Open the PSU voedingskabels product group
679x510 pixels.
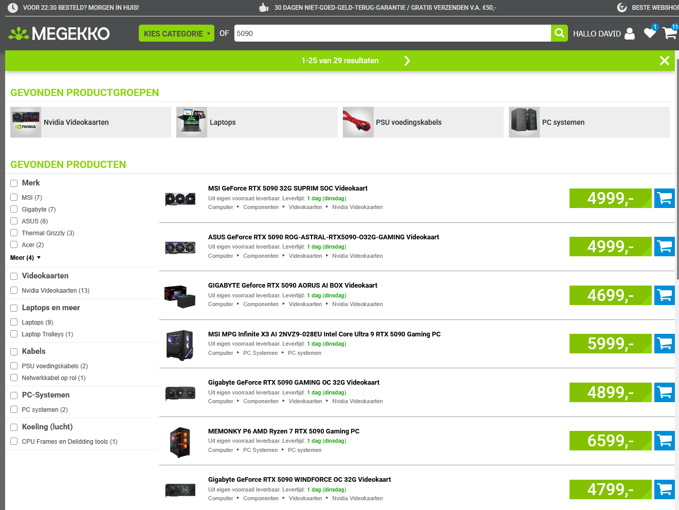point(423,122)
